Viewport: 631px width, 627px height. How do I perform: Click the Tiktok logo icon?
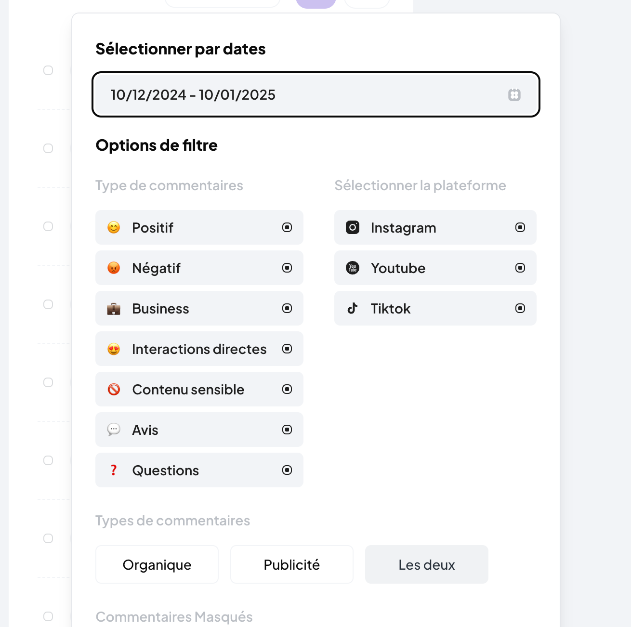[x=353, y=308]
